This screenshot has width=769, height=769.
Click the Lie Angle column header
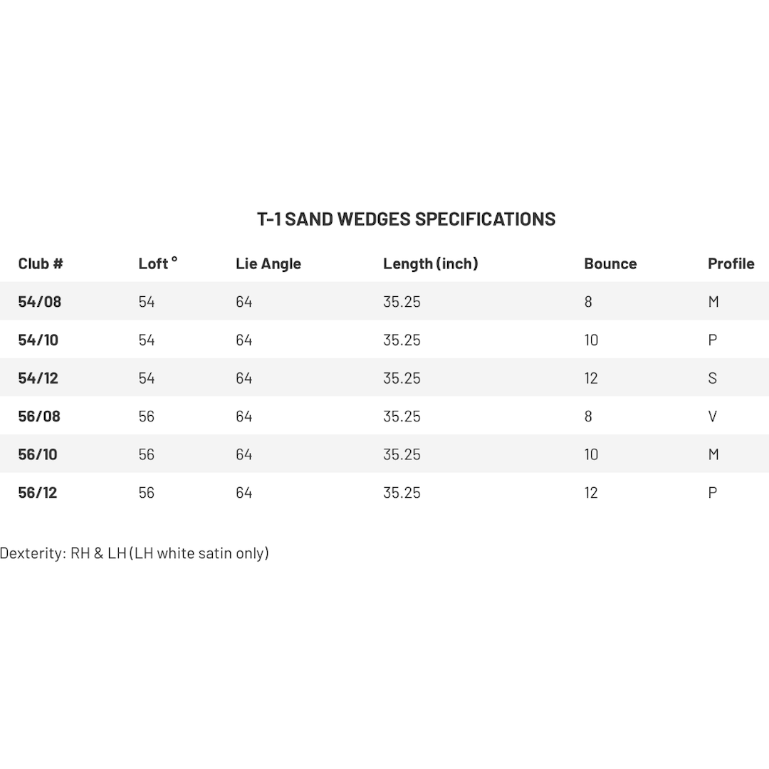[x=268, y=263]
